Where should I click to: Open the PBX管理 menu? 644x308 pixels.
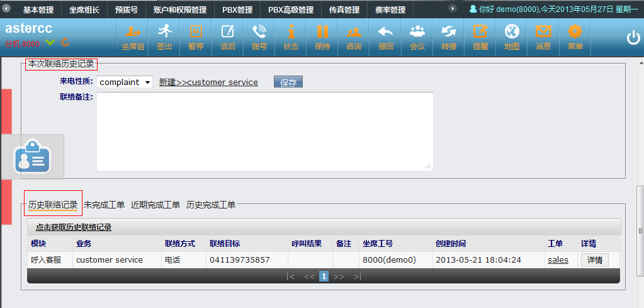pyautogui.click(x=237, y=9)
